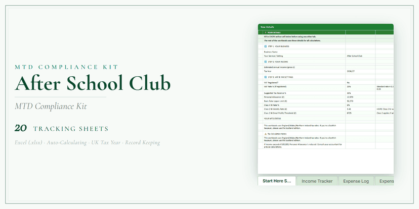The image size is (419, 209).
Task: Click the Step 2 Your Income icon
Action: coord(265,61)
